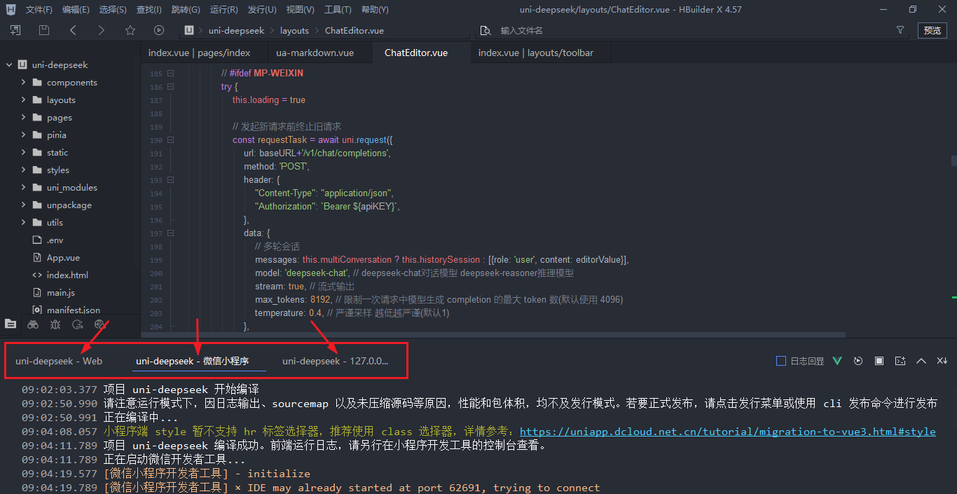Image resolution: width=957 pixels, height=494 pixels.
Task: Open the 选择(S) menu
Action: coord(113,10)
